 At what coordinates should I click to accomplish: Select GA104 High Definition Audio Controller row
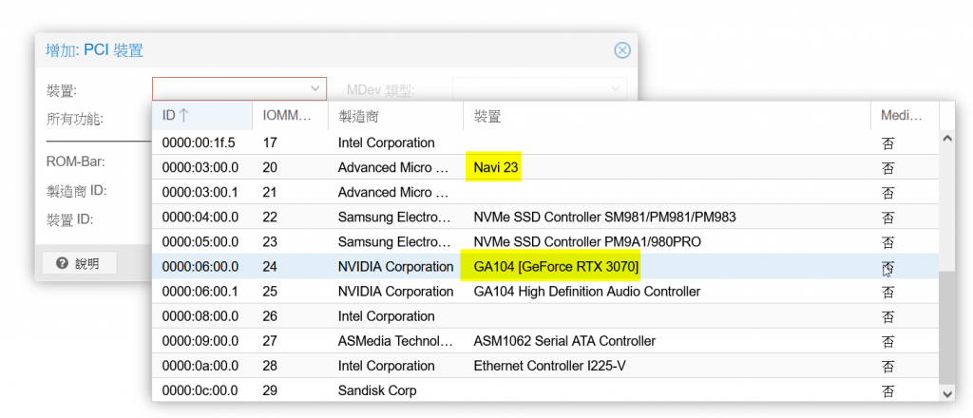tap(545, 292)
